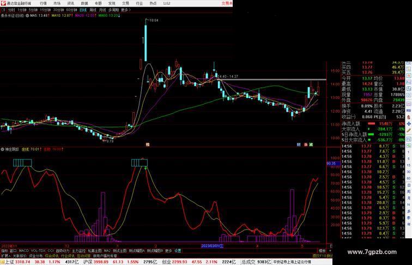Click the 净流入额 row in the quote panel
The width and height of the screenshot is (412, 265).
(373, 124)
